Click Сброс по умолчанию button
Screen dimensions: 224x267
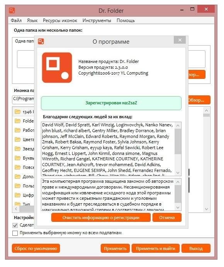click(x=36, y=248)
